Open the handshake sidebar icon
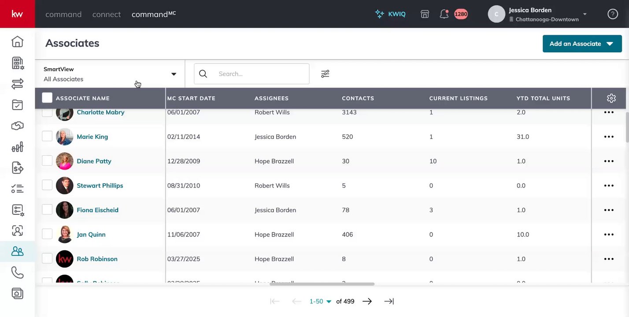The width and height of the screenshot is (629, 317). pyautogui.click(x=17, y=126)
